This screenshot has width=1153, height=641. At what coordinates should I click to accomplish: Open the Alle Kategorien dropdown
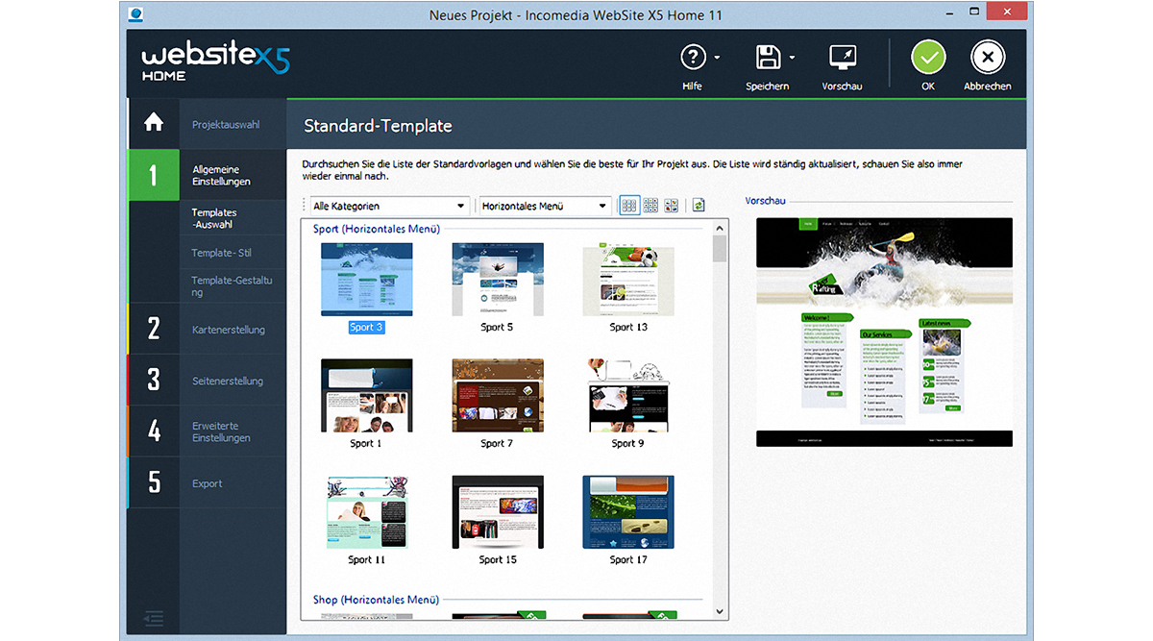point(389,206)
